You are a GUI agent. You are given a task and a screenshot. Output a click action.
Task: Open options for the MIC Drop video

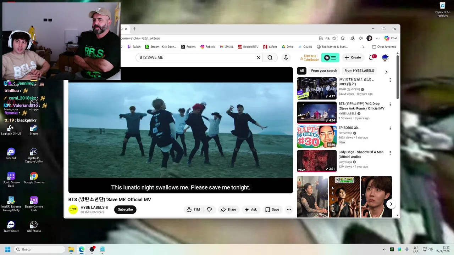390,104
